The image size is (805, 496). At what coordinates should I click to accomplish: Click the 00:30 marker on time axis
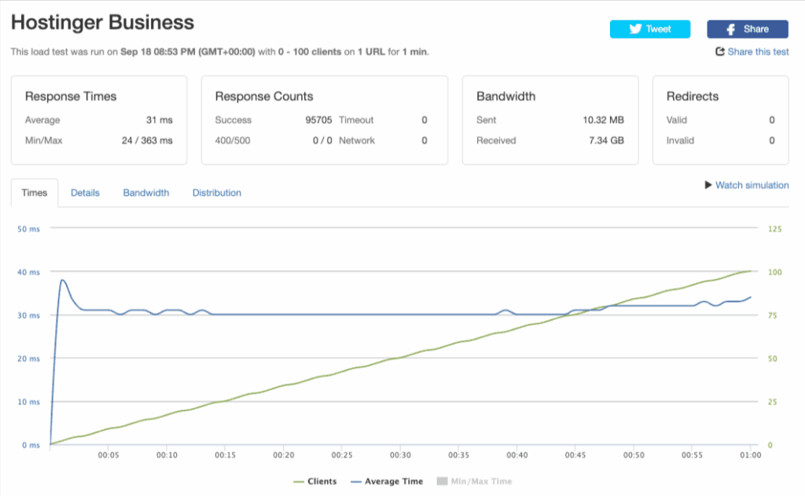pyautogui.click(x=400, y=455)
